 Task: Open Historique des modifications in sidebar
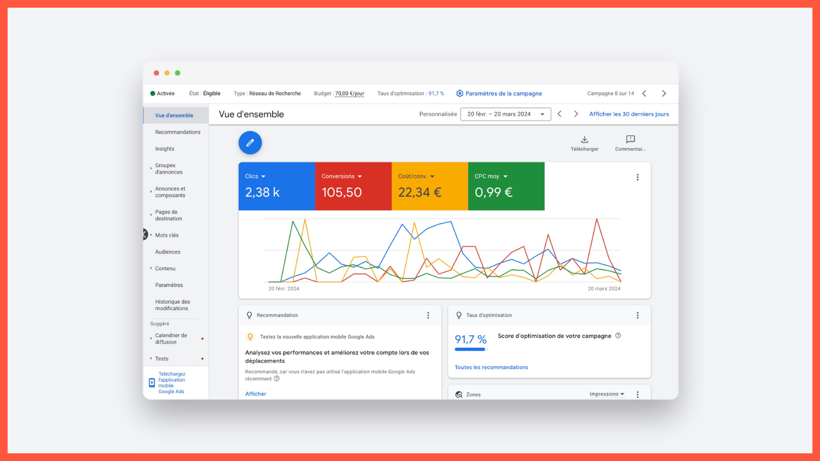[173, 305]
